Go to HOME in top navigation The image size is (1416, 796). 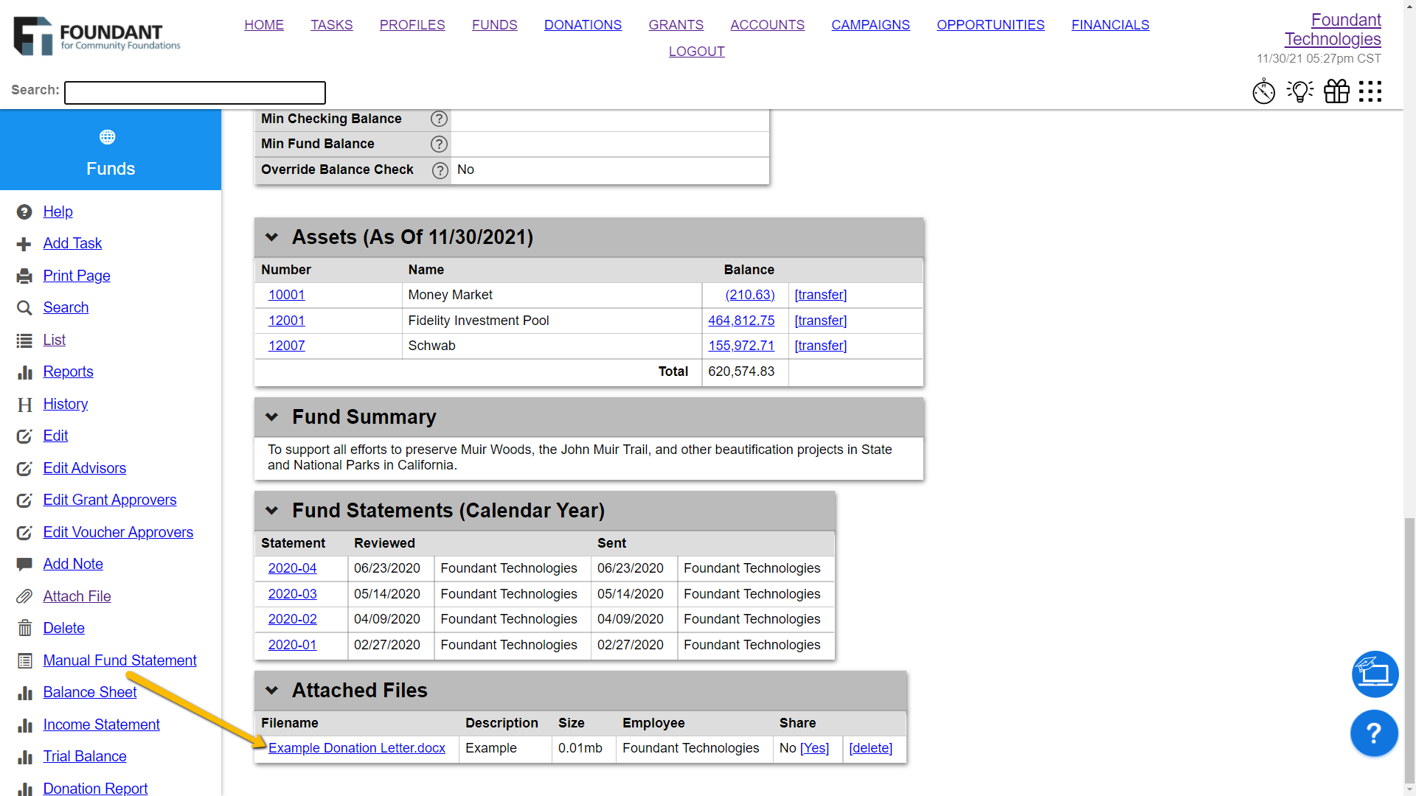pos(264,25)
